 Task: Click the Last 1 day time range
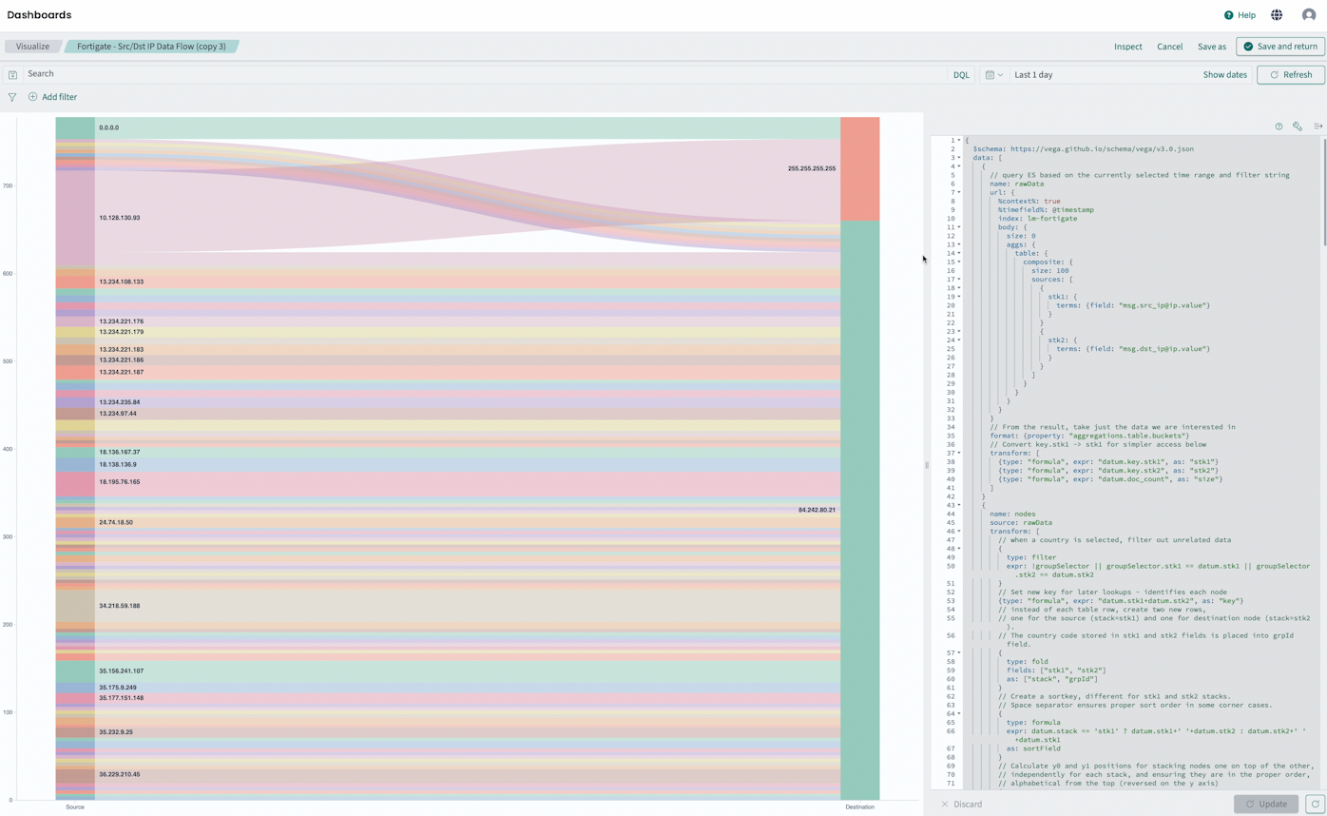click(1033, 74)
